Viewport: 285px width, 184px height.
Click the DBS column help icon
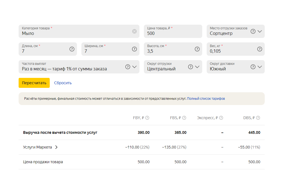[258, 118]
